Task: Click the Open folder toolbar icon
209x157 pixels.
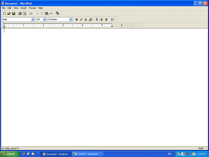Action: 9,13
